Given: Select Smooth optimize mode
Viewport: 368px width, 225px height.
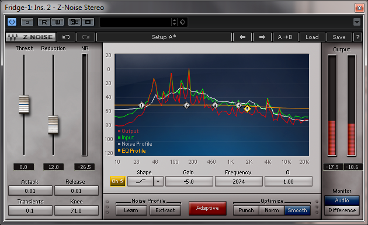Looking at the screenshot, I should coord(297,210).
